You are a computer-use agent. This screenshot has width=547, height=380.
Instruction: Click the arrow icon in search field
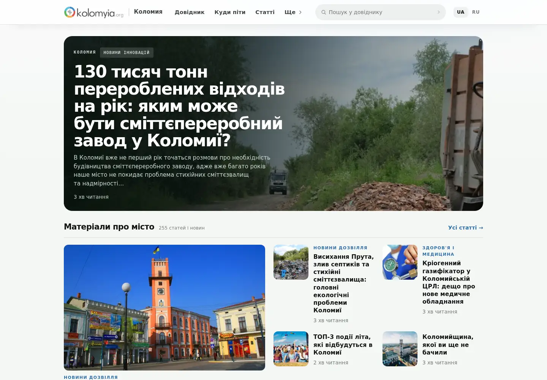pos(439,12)
